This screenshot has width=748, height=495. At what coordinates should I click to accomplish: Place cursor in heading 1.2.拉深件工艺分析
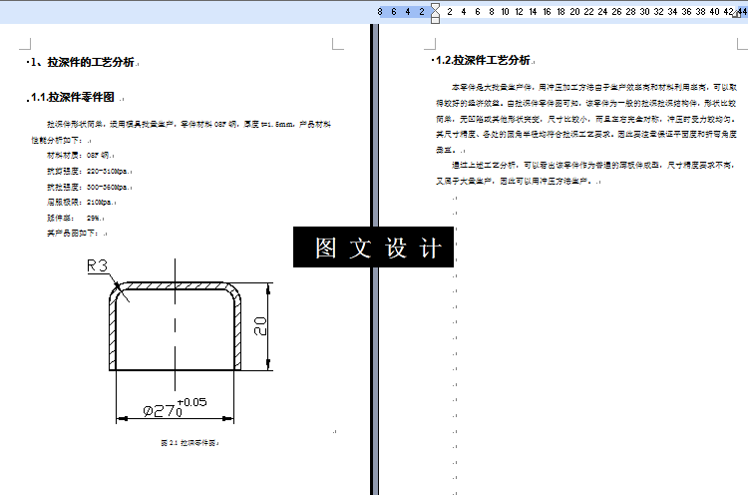pyautogui.click(x=483, y=60)
